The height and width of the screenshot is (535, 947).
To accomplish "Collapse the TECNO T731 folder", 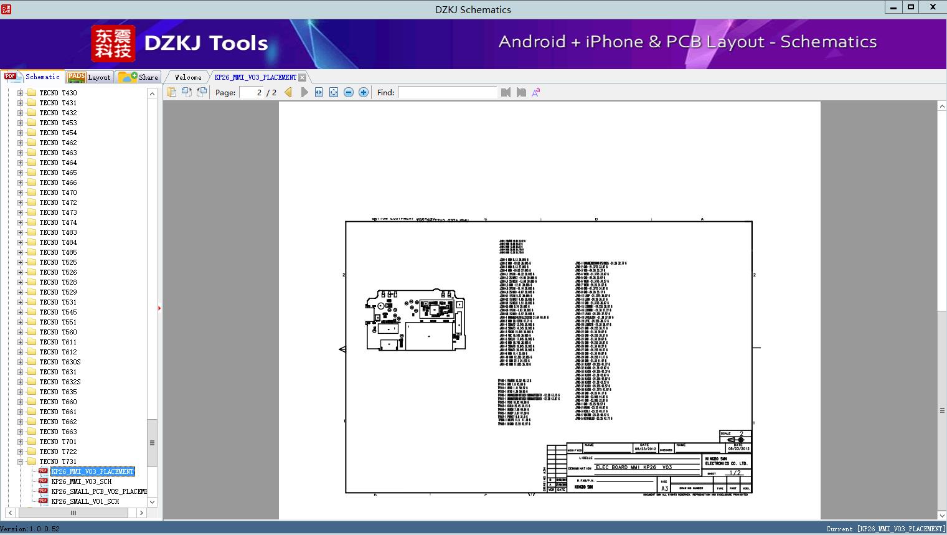I will coord(20,462).
